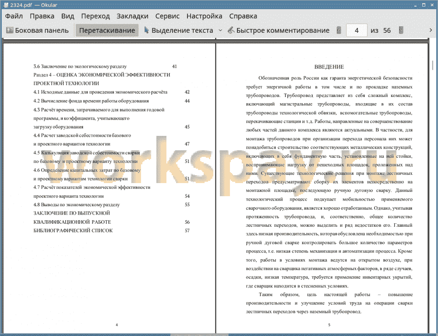This screenshot has height=336, width=438.
Task: Click '4.1 Исходные данные' contents line
Action: (x=100, y=92)
